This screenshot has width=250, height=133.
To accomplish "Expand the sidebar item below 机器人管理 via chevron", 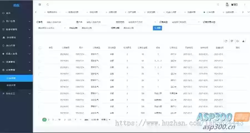I will coord(29,62).
